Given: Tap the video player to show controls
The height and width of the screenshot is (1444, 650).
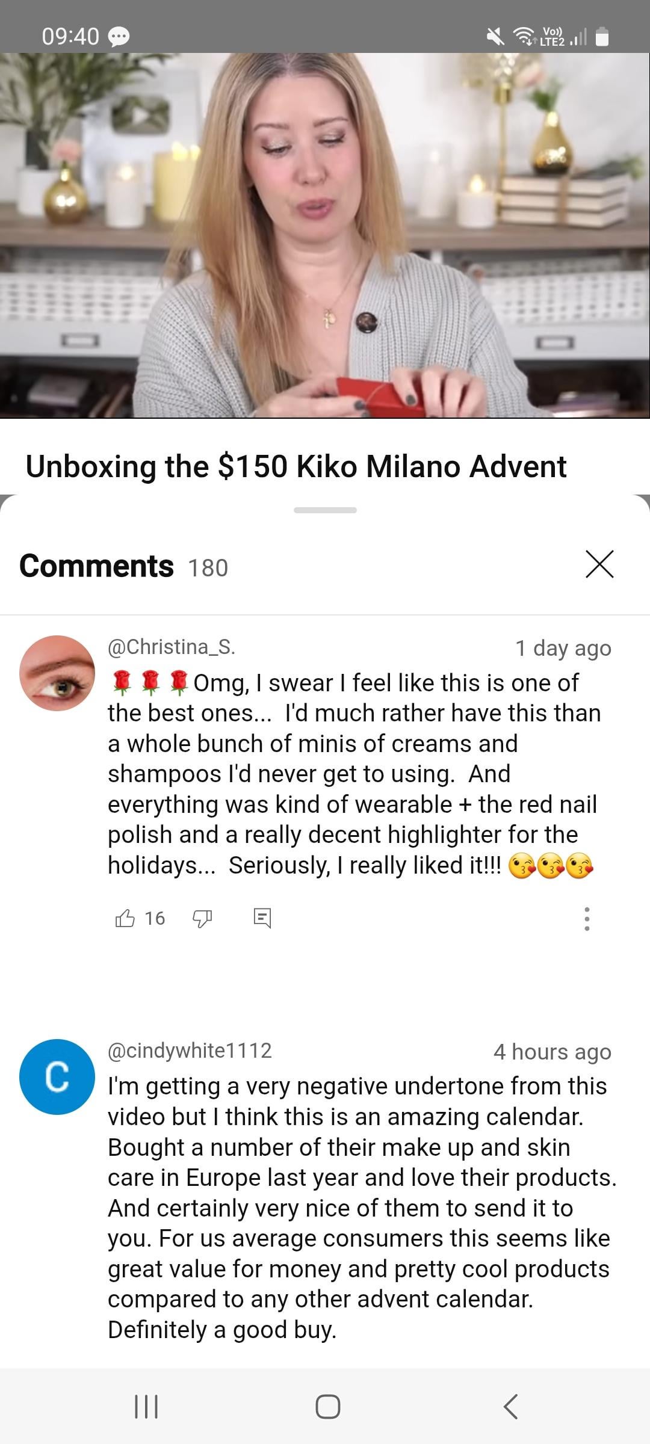Looking at the screenshot, I should (325, 235).
